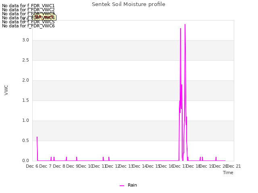Select the text No data for f_FDR_VWC1

pyautogui.click(x=28, y=6)
